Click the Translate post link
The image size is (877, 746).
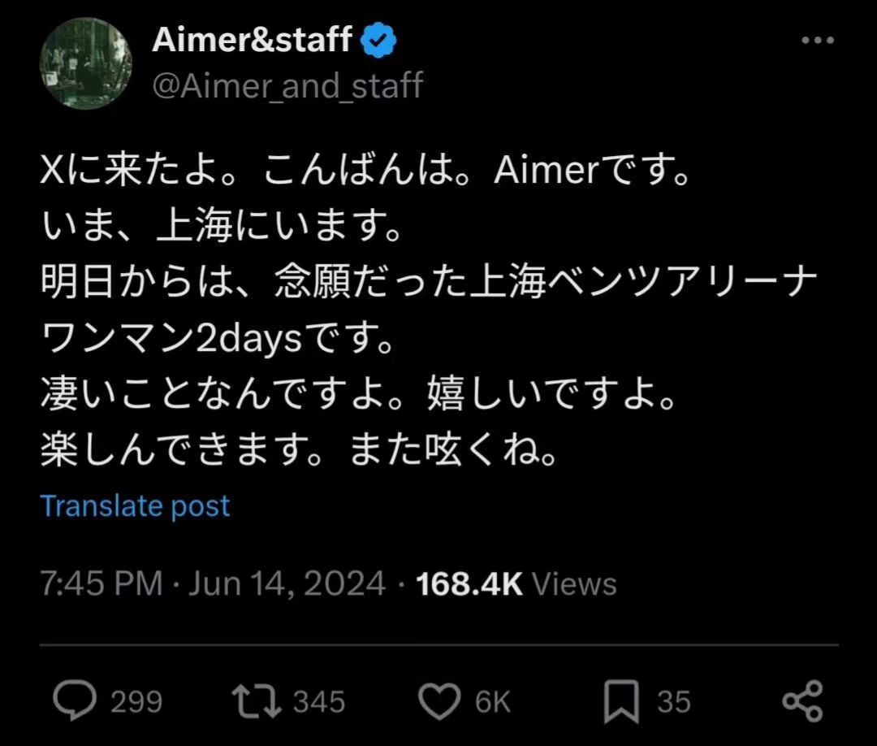136,505
